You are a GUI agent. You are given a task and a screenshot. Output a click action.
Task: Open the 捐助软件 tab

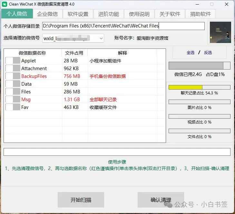pyautogui.click(x=201, y=14)
